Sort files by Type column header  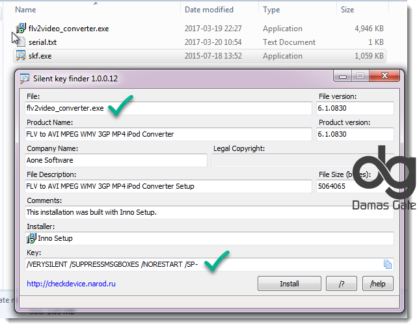click(271, 10)
